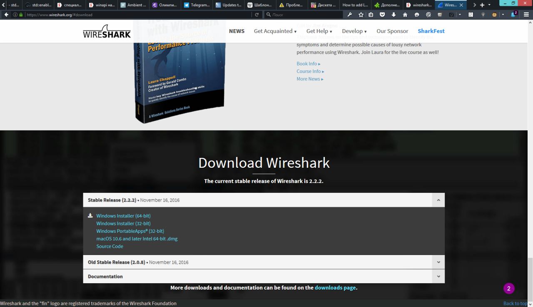Switch to the 'std::enabl...' tab
This screenshot has width=533, height=307.
38,5
